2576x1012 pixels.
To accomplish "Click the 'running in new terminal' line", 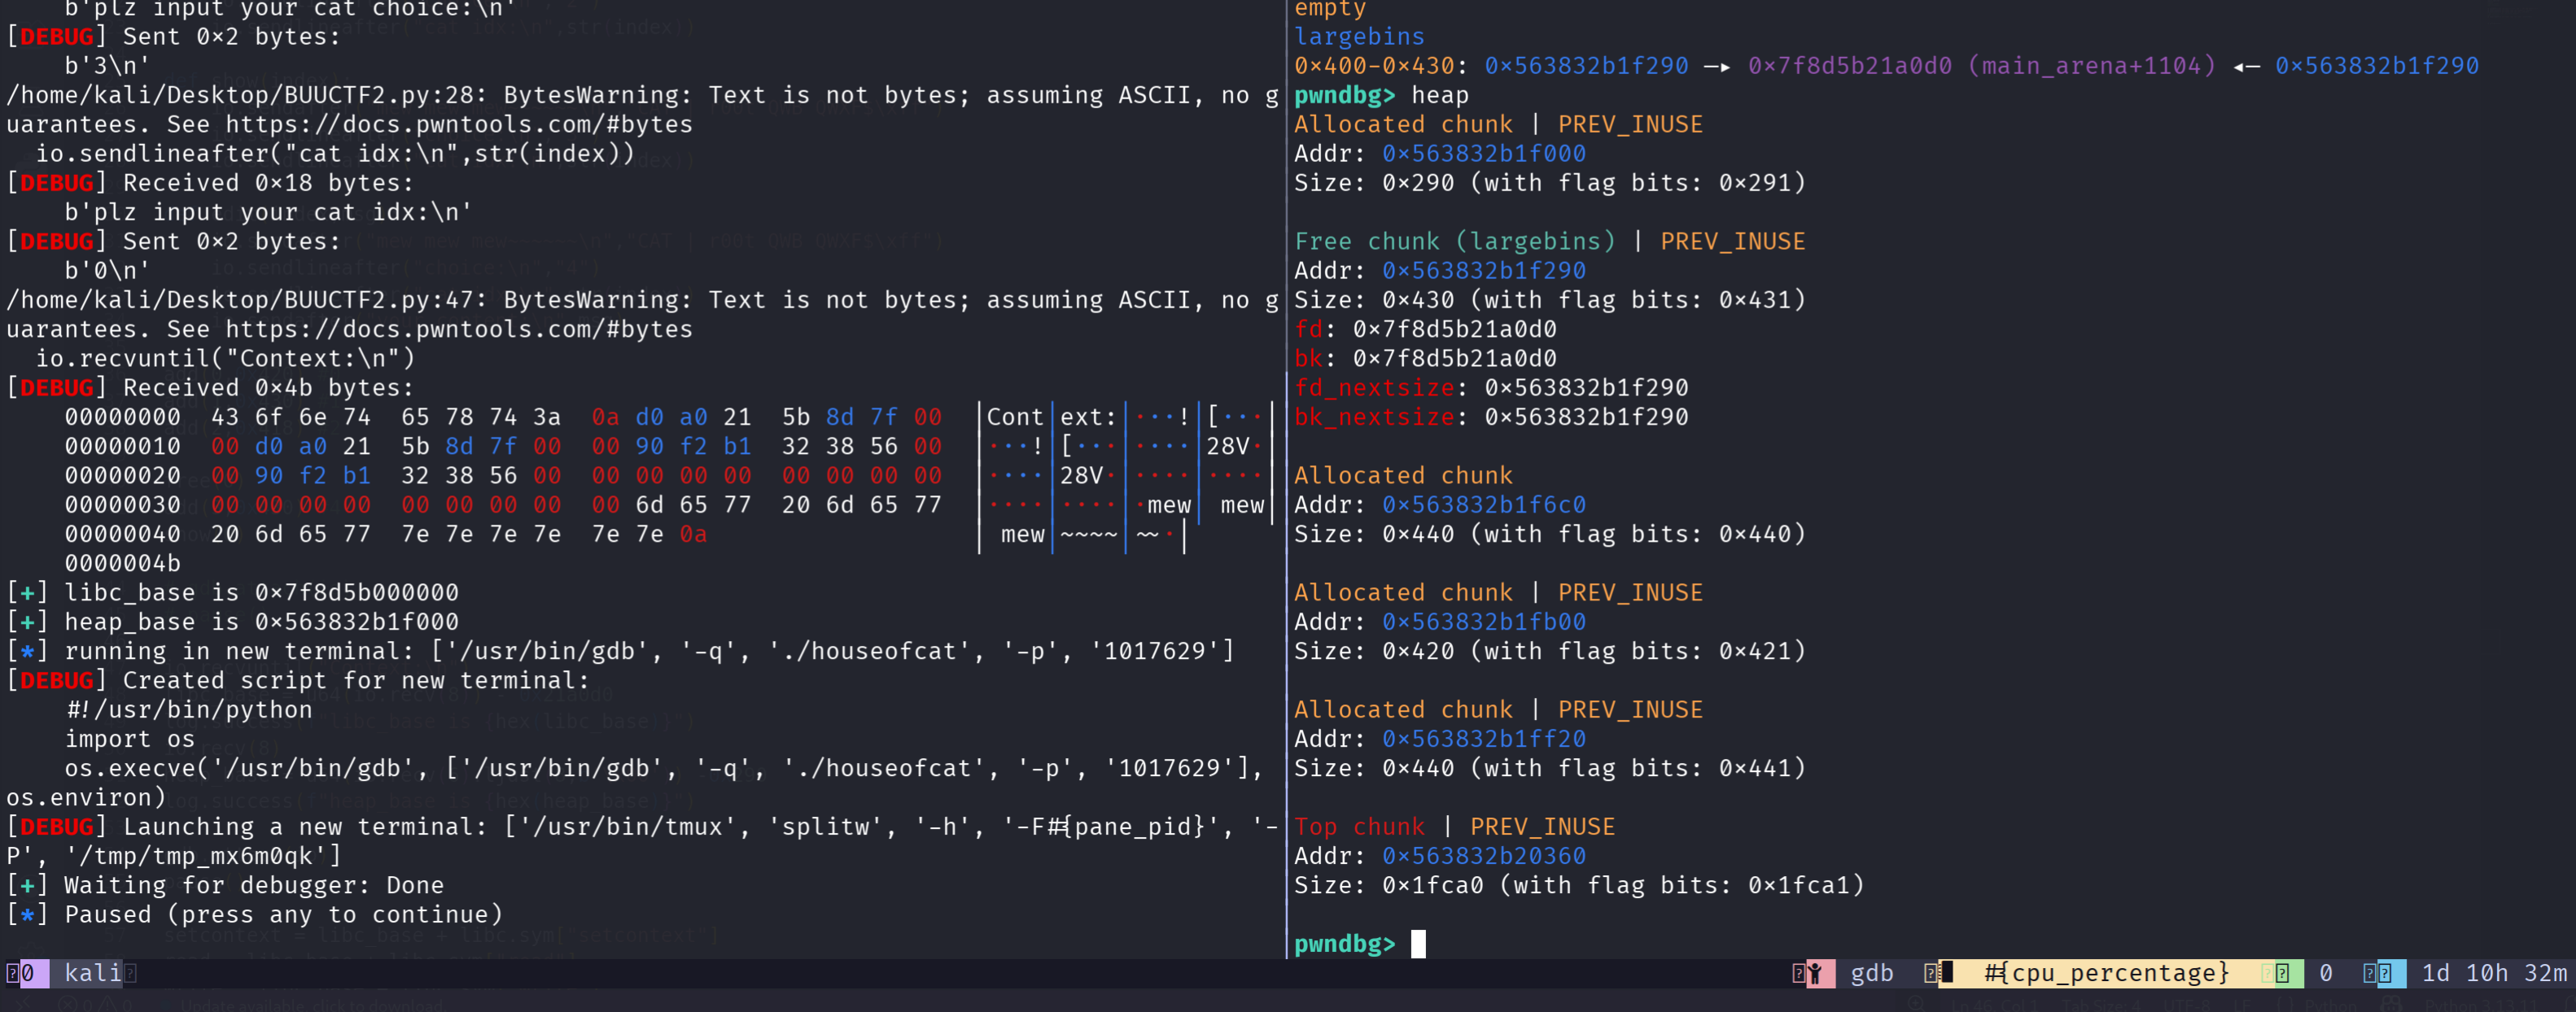I will point(621,651).
